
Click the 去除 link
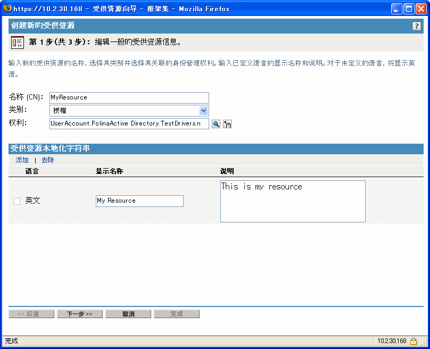click(47, 160)
